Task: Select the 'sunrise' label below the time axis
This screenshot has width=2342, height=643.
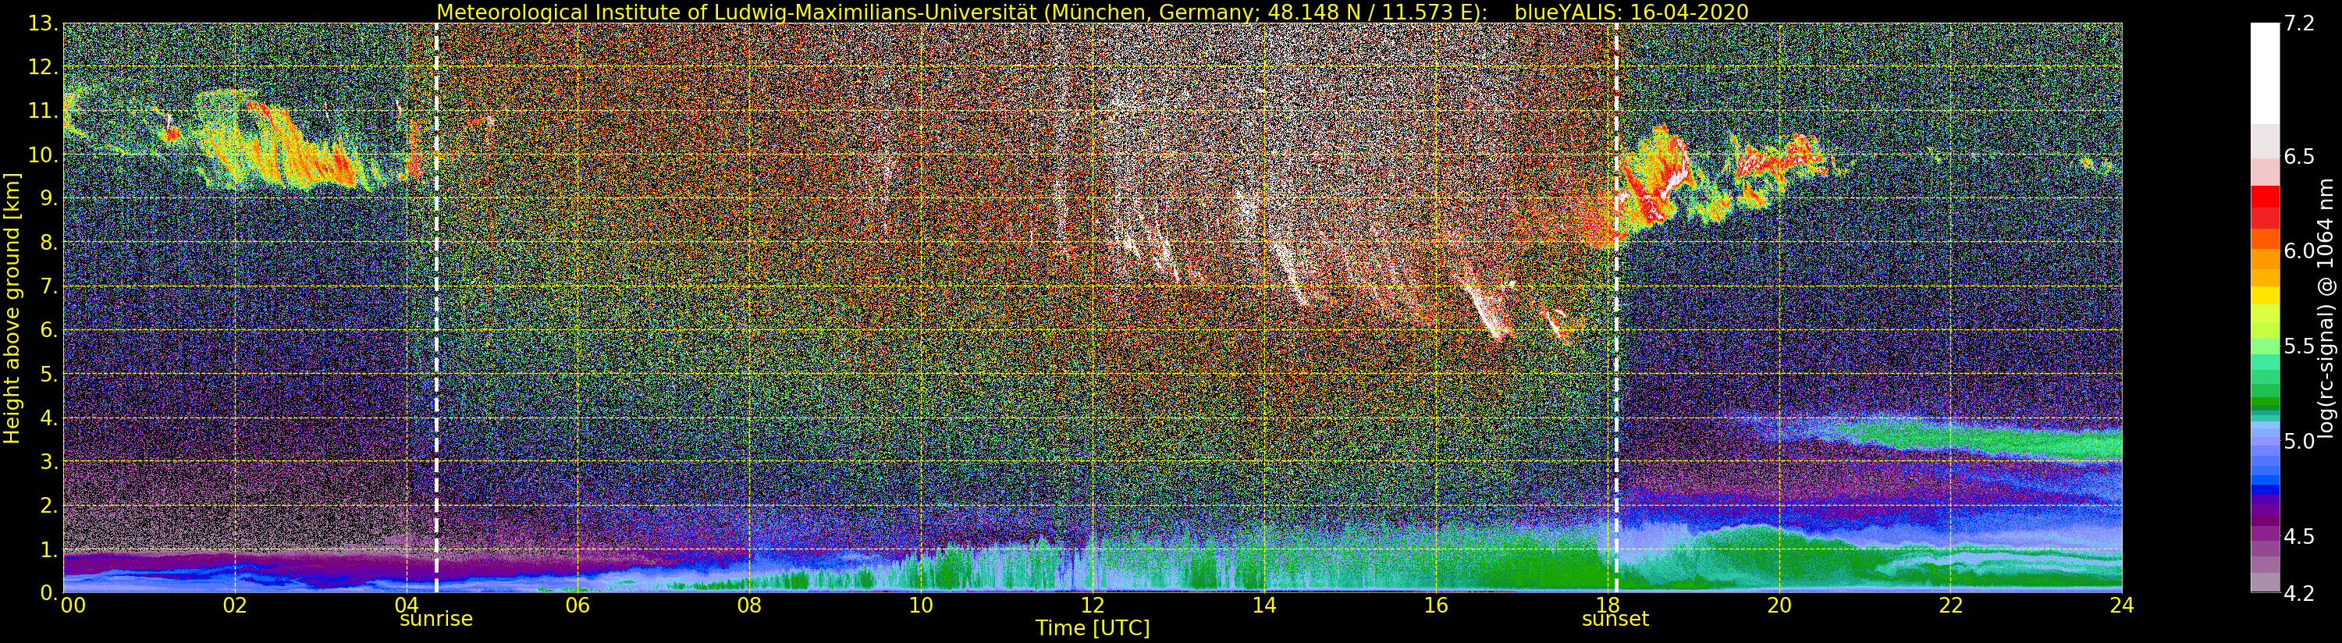Action: 436,620
